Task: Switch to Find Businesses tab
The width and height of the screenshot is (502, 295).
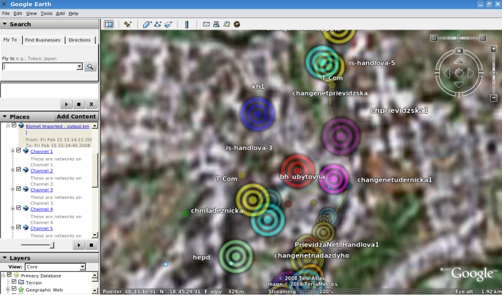Action: tap(43, 40)
